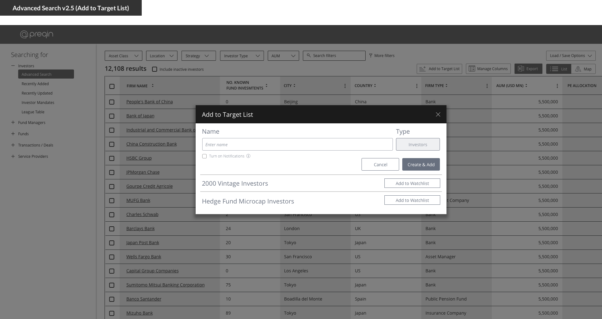Open Investor Mandates
This screenshot has height=319, width=602.
click(x=38, y=102)
